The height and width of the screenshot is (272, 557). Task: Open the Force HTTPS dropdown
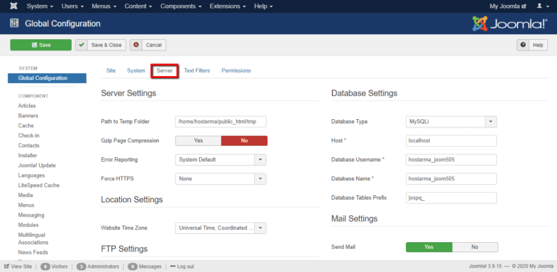[x=221, y=179]
